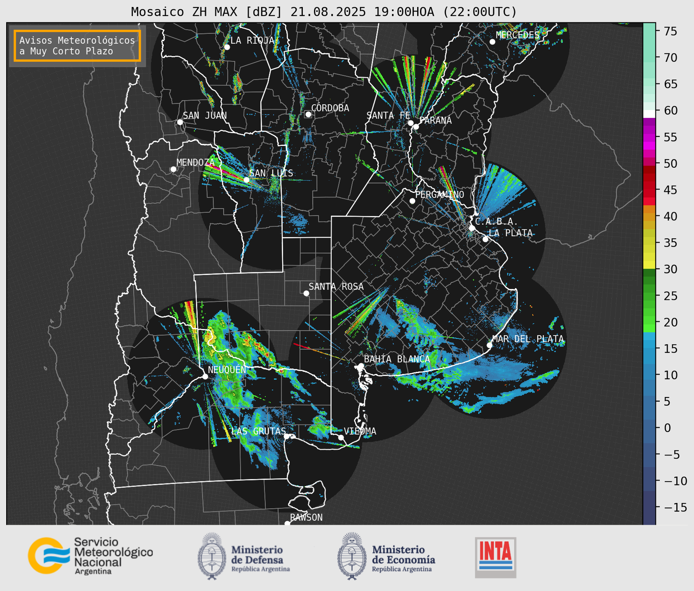
Task: Click the Viedma city marker
Action: (x=341, y=437)
